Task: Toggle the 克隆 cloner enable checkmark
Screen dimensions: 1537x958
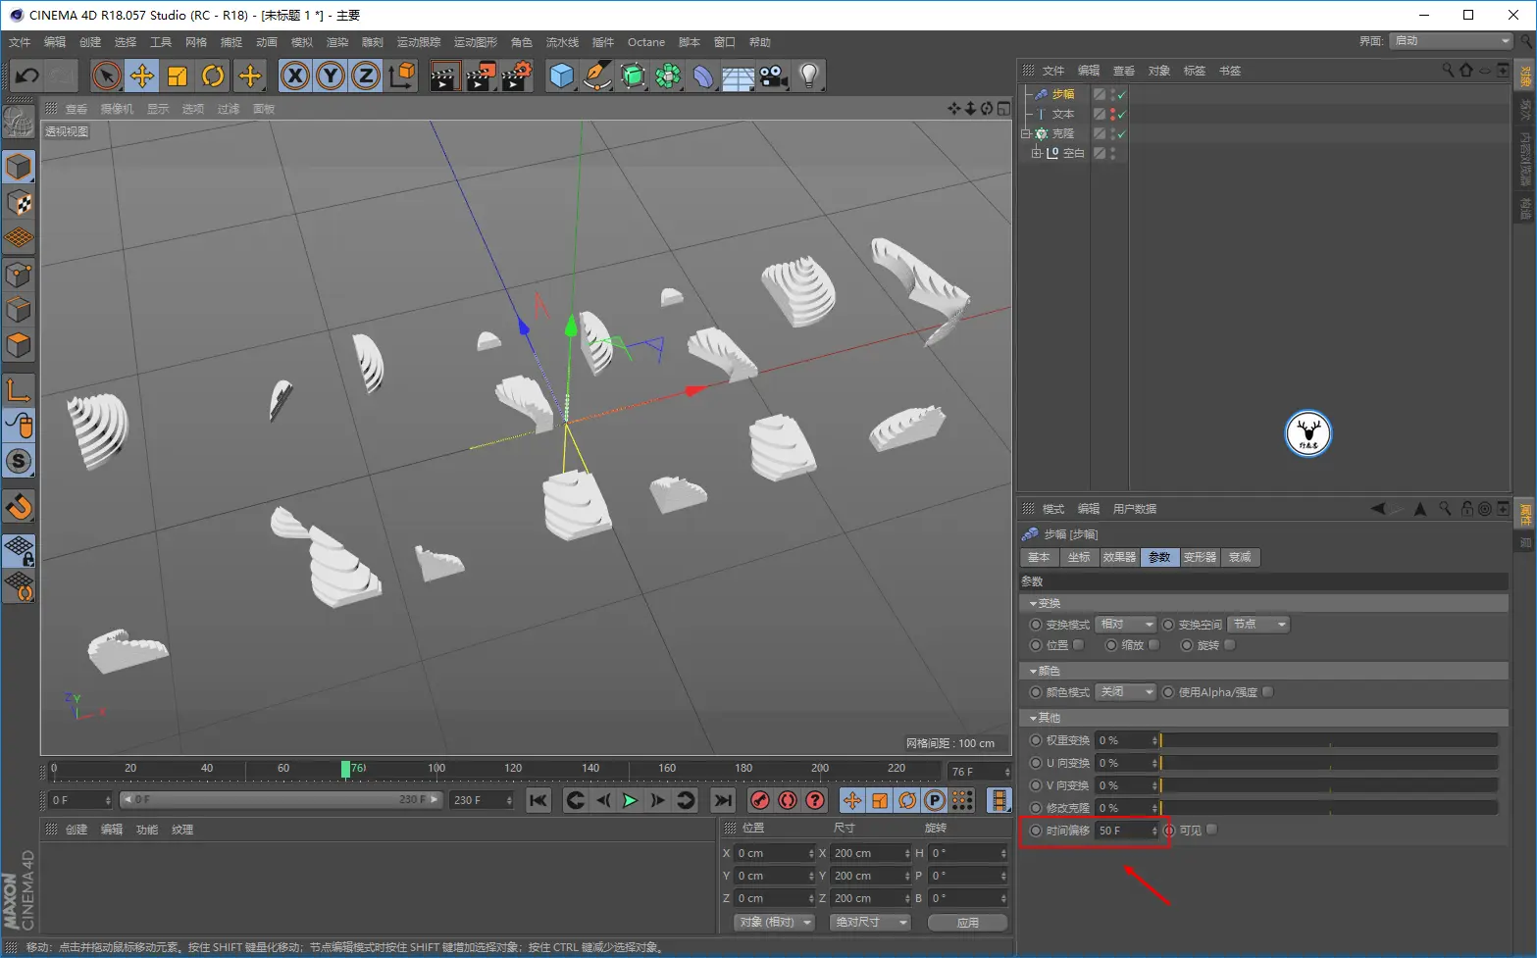Action: [1121, 133]
